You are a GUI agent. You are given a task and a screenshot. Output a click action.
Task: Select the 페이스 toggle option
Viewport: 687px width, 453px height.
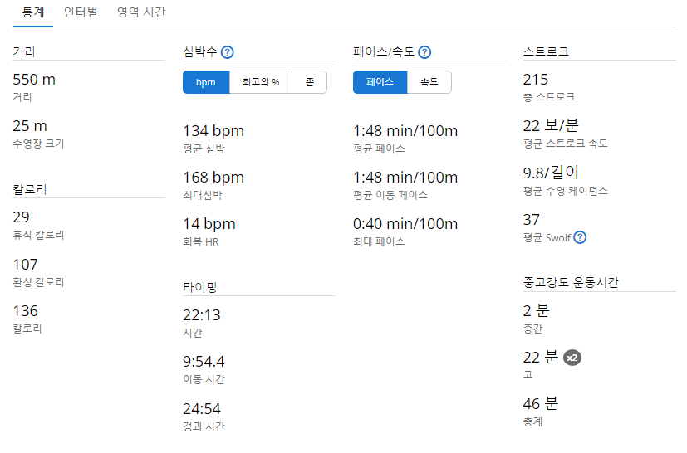(x=380, y=82)
